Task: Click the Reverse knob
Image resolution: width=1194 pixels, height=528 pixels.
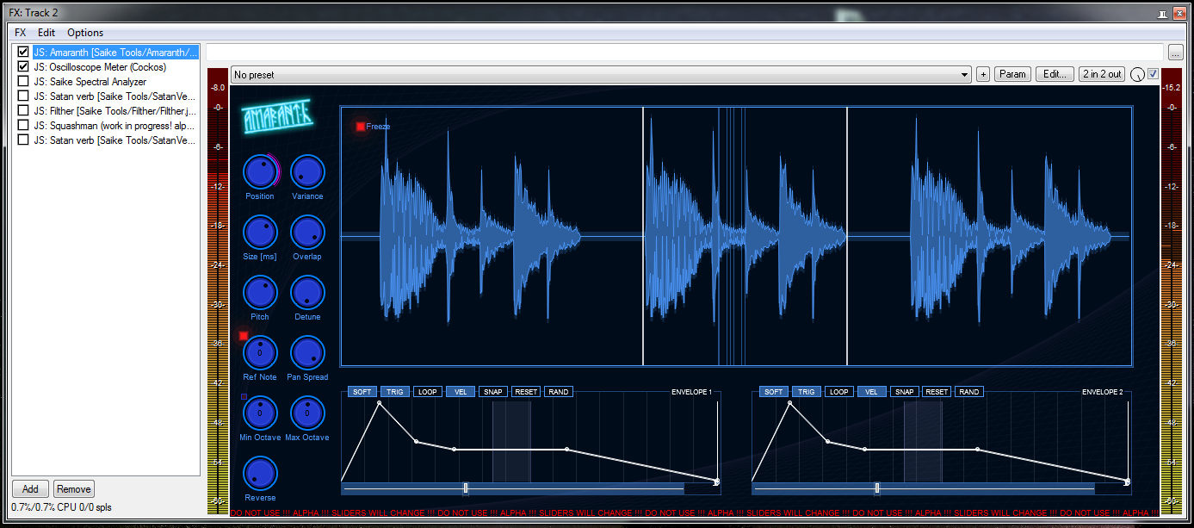Action: pos(260,474)
